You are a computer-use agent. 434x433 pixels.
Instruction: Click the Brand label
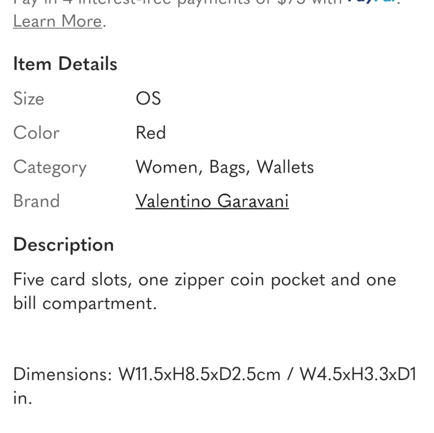pyautogui.click(x=36, y=201)
